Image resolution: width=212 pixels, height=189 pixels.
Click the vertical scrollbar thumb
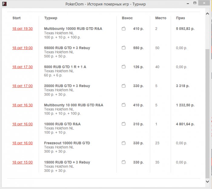pos(207,114)
